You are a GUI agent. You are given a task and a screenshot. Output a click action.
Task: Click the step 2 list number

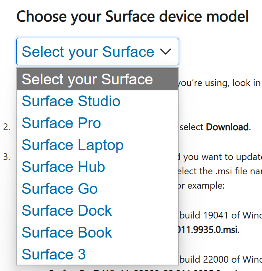pyautogui.click(x=6, y=127)
